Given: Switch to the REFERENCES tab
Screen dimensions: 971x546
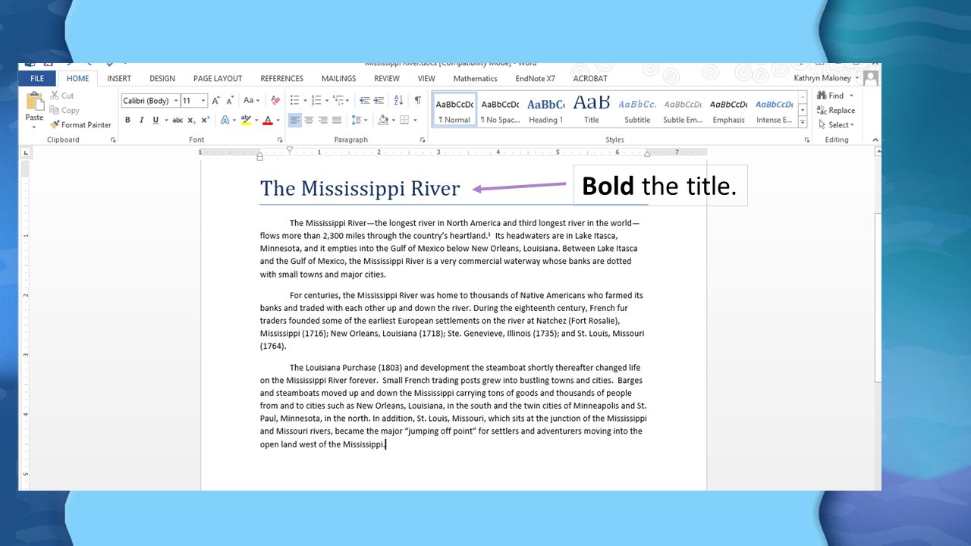Looking at the screenshot, I should click(x=282, y=78).
